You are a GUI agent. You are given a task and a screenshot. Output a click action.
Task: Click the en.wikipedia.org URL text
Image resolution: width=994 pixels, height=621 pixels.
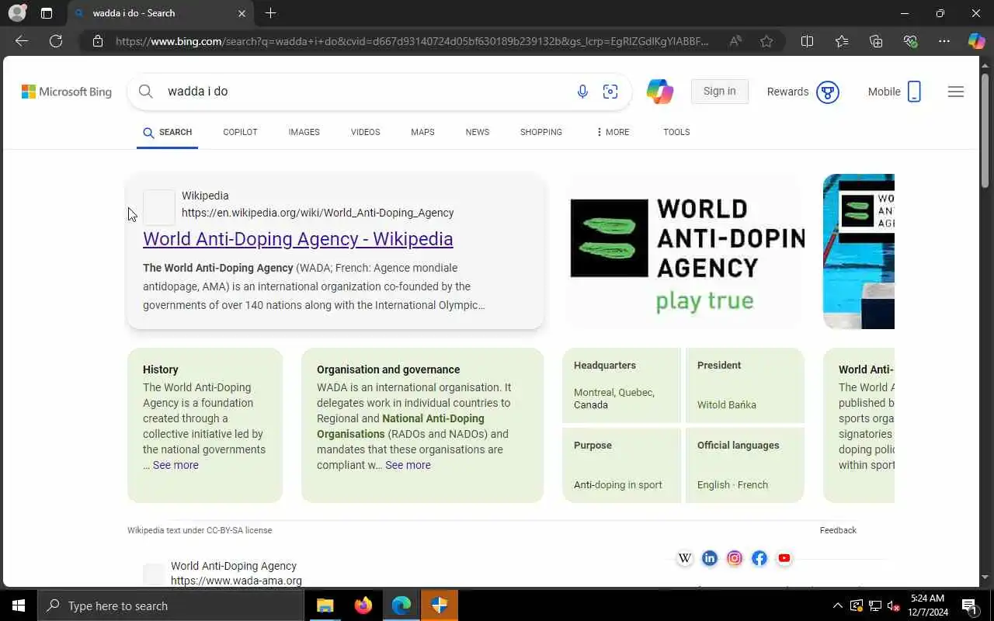click(318, 213)
